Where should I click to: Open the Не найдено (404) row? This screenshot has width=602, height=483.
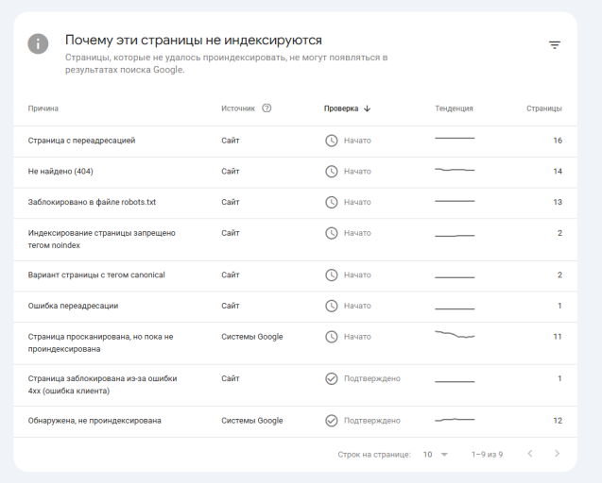tap(295, 172)
